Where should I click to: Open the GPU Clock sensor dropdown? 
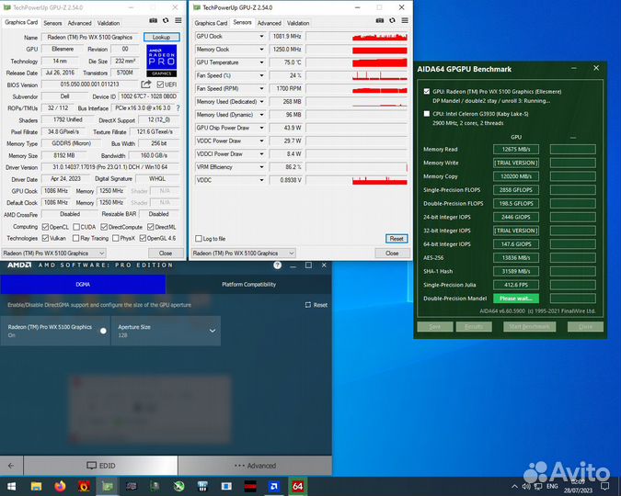pyautogui.click(x=261, y=37)
